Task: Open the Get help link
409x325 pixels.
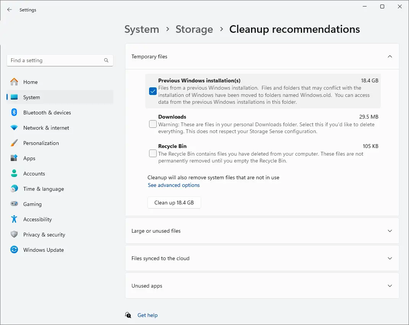Action: (x=148, y=315)
